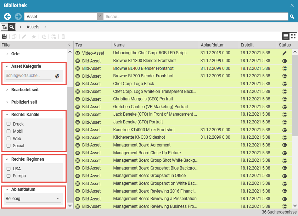Tick the Europa region checkbox
Viewport: 298px width, 216px height.
click(x=9, y=176)
